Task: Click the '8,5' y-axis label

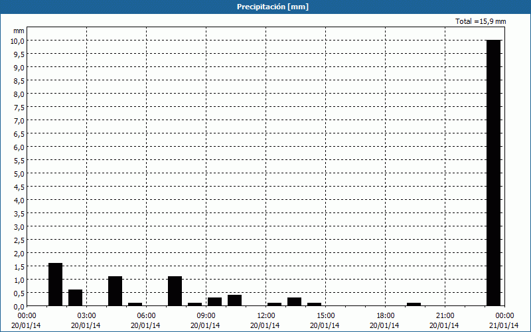Action: pyautogui.click(x=19, y=80)
